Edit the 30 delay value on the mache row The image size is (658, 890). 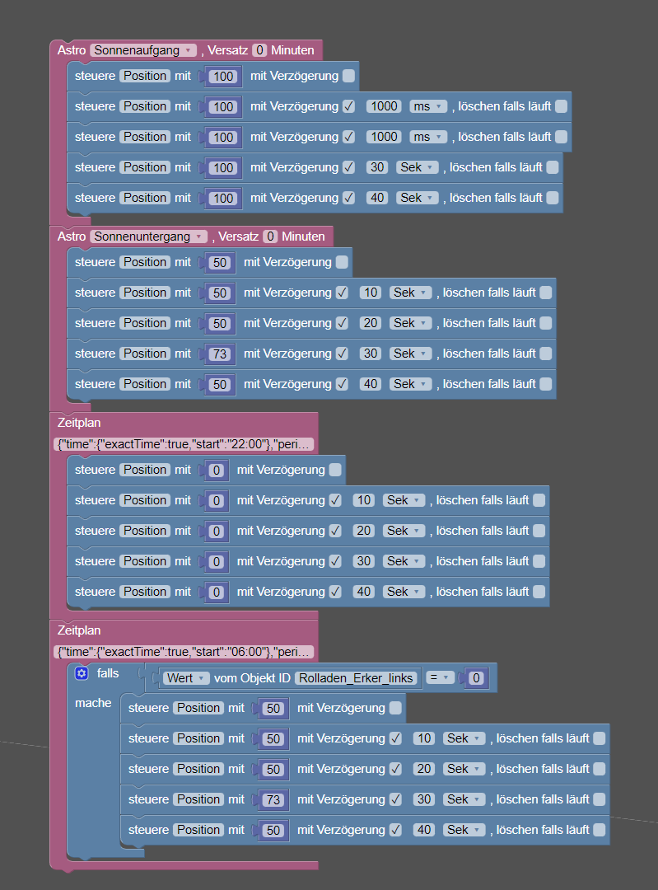[x=424, y=799]
